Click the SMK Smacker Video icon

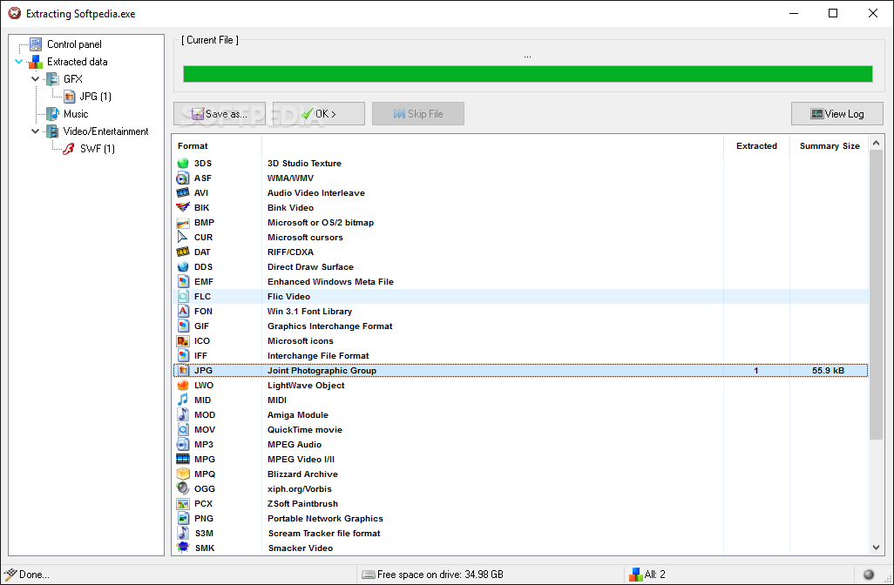click(x=182, y=548)
